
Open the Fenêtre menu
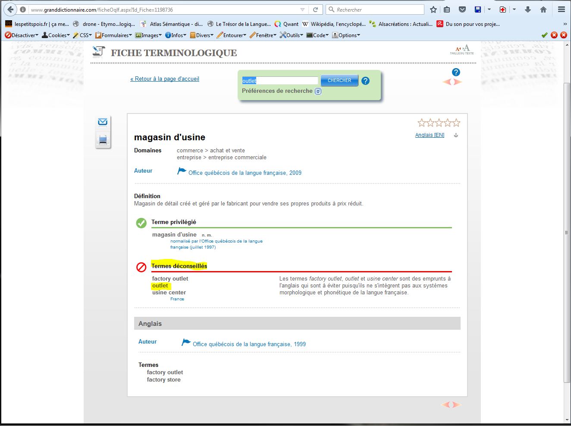tap(263, 35)
